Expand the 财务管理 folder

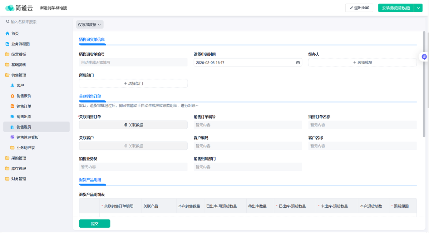(x=36, y=179)
